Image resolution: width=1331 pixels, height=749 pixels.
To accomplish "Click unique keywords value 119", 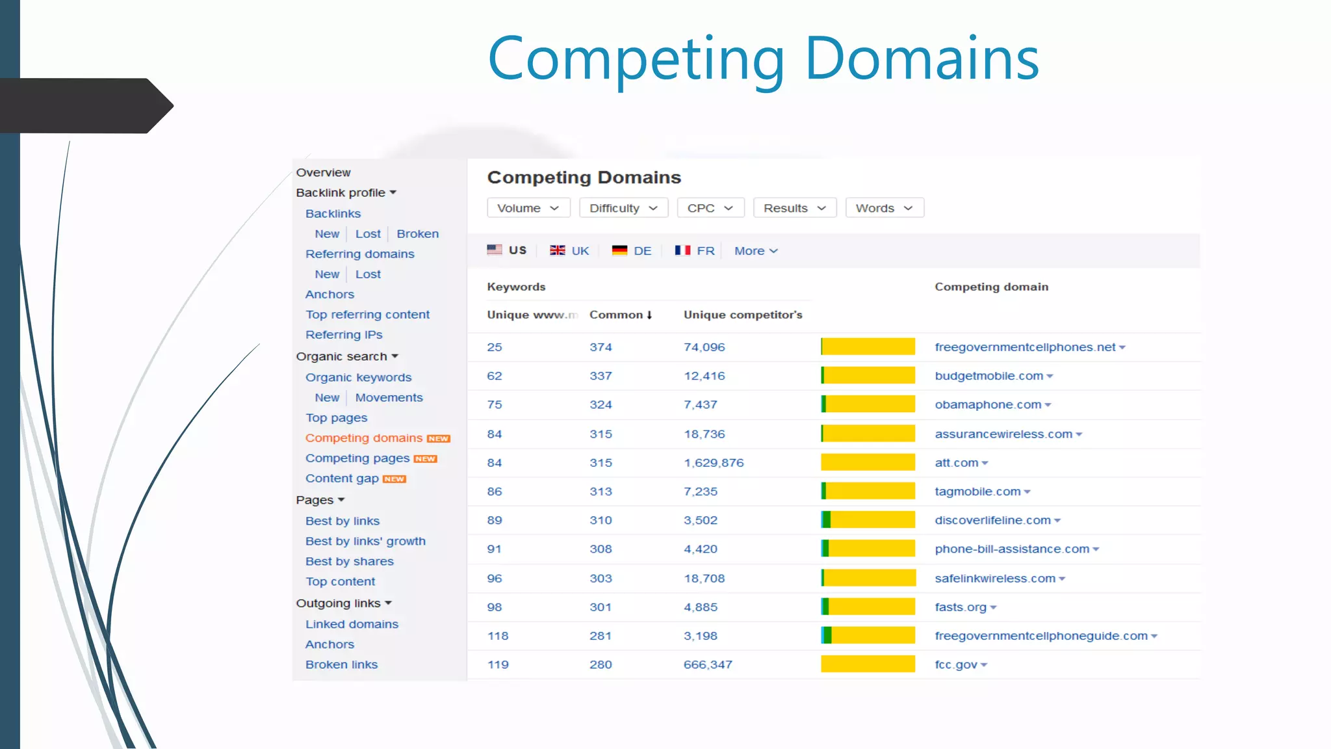I will pos(498,664).
